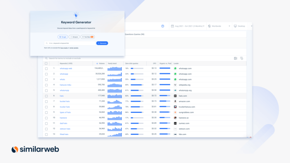Open the types of hats keyword link

(65, 112)
